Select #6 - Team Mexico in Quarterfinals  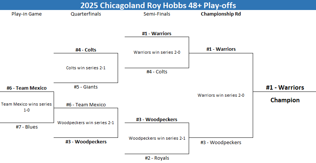(x=86, y=105)
